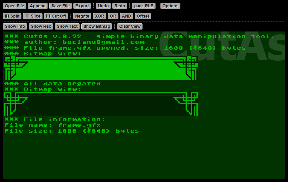
Task: Click the Split button with stripes icon
Action: [x=12, y=16]
